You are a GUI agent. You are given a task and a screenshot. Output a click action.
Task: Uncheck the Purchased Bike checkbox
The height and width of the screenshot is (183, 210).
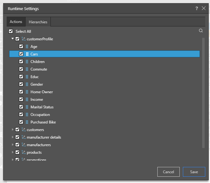21,122
